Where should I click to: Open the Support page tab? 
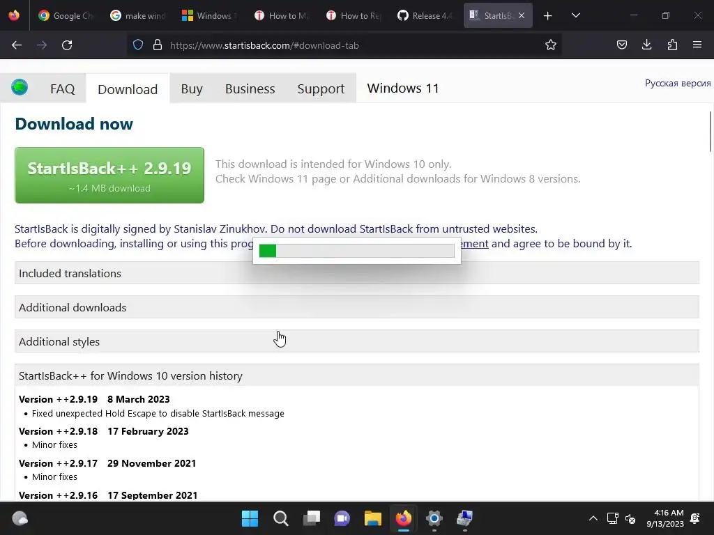[321, 88]
